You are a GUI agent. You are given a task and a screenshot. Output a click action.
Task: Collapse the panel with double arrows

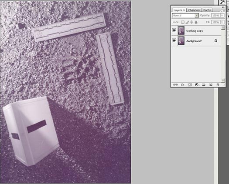223,7
